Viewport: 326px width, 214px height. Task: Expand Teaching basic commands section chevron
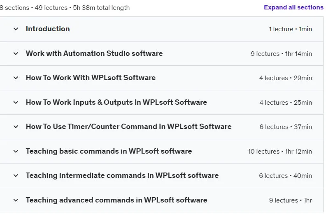tap(16, 151)
